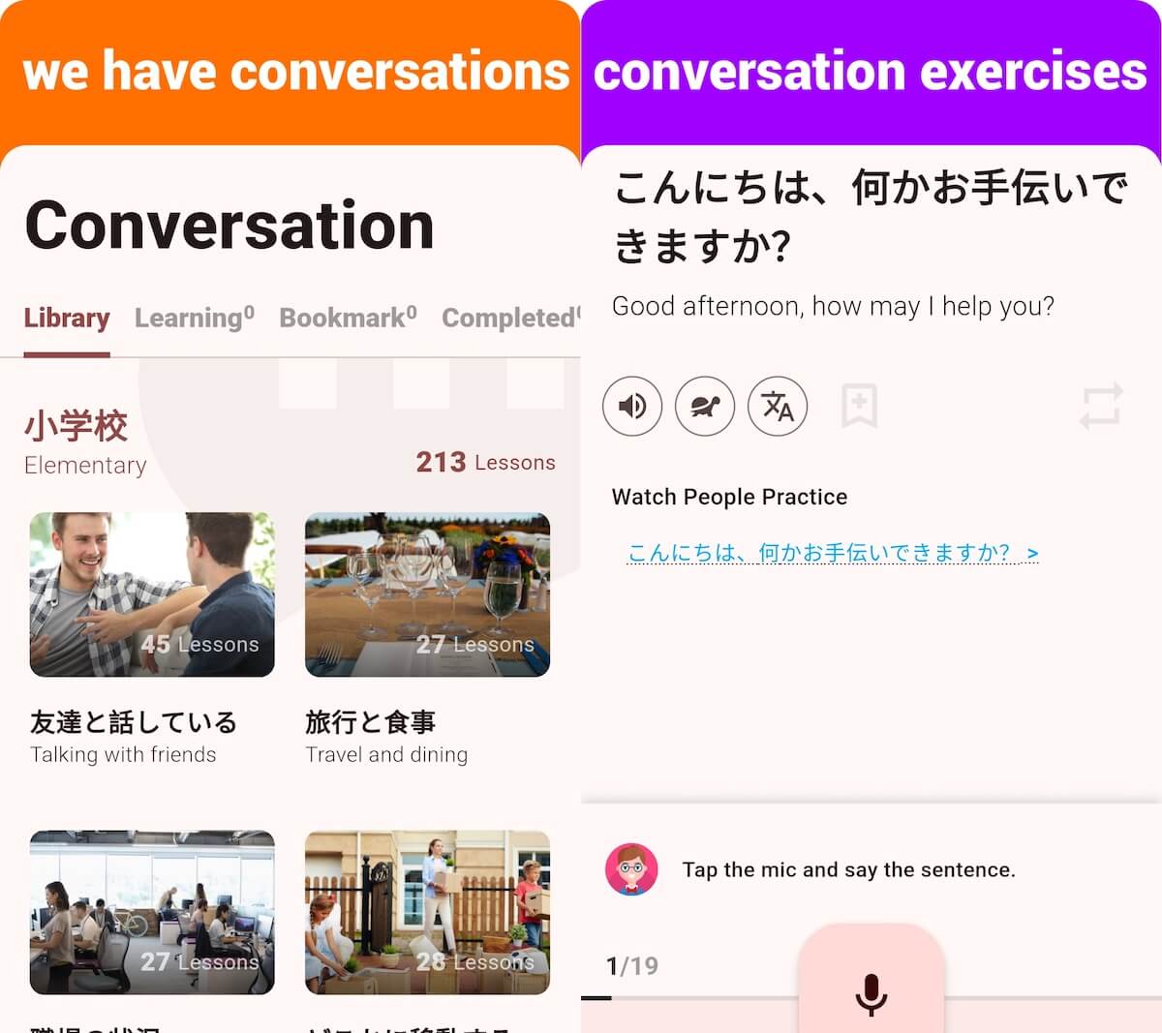
Task: Switch to the Library tab
Action: coord(67,318)
